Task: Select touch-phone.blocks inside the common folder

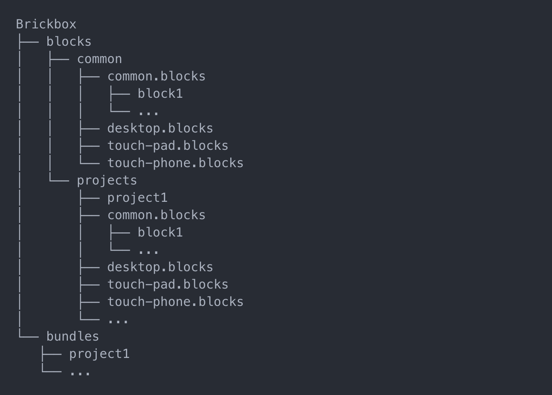Action: pos(175,163)
